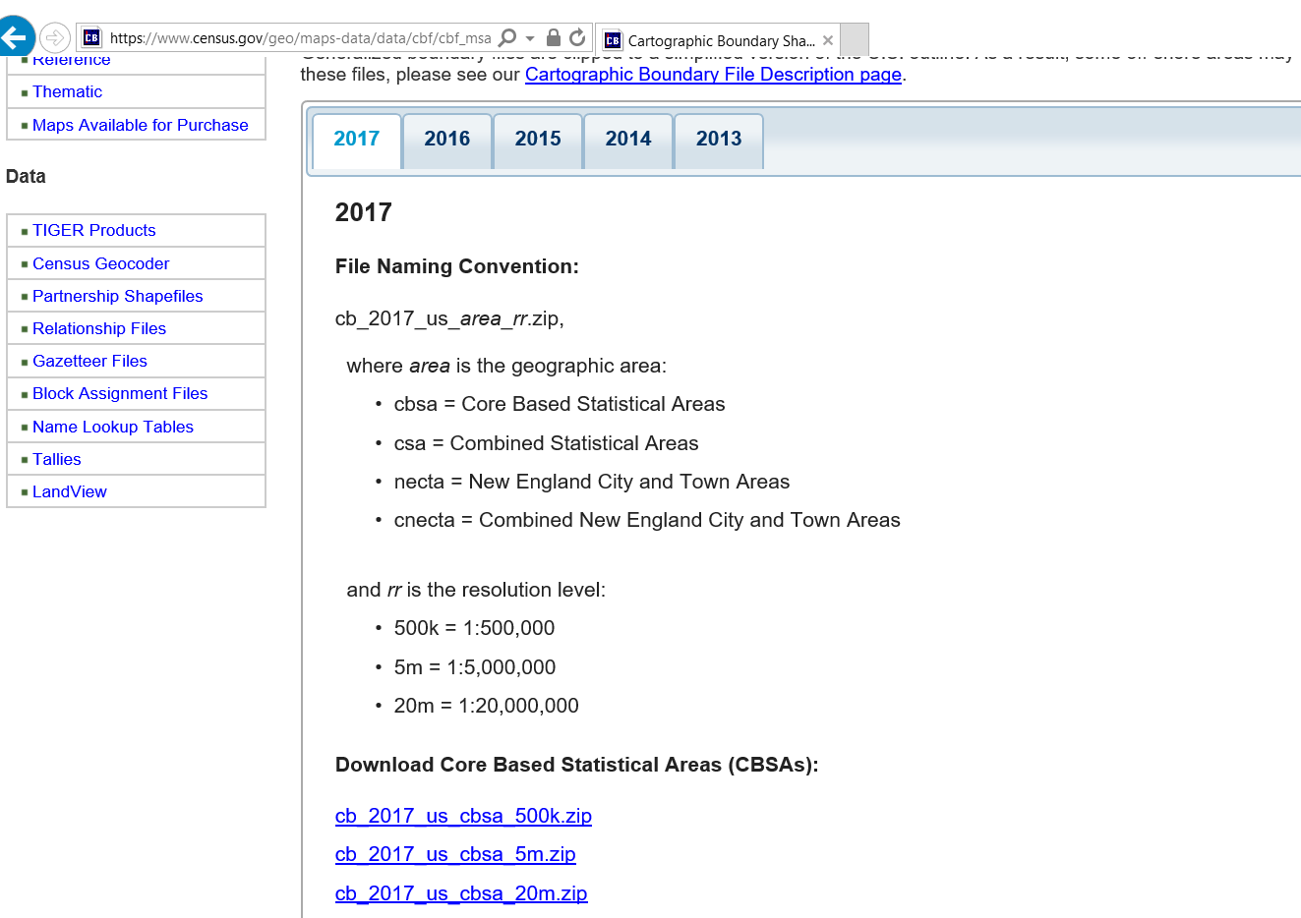Viewport: 1301px width, 918px height.
Task: Switch to Cartographic Boundary Sha... browser tab
Action: point(719,40)
